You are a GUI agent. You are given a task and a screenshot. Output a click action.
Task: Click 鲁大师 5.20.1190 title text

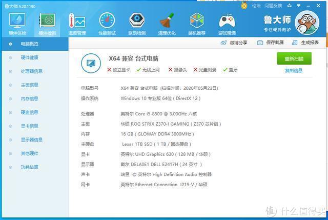(20, 7)
